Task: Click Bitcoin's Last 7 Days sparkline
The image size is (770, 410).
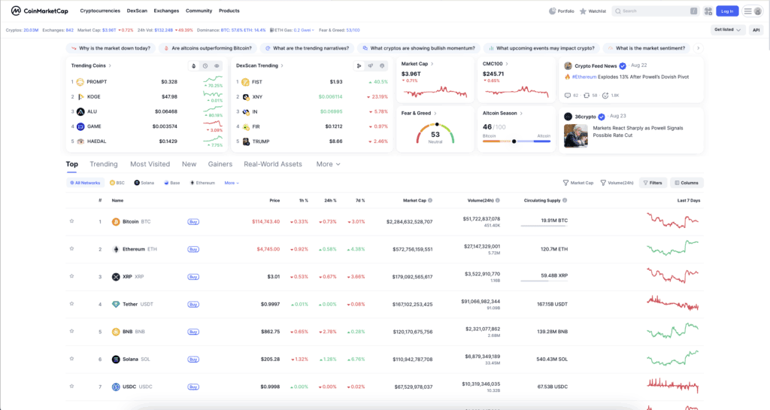Action: [x=673, y=221]
